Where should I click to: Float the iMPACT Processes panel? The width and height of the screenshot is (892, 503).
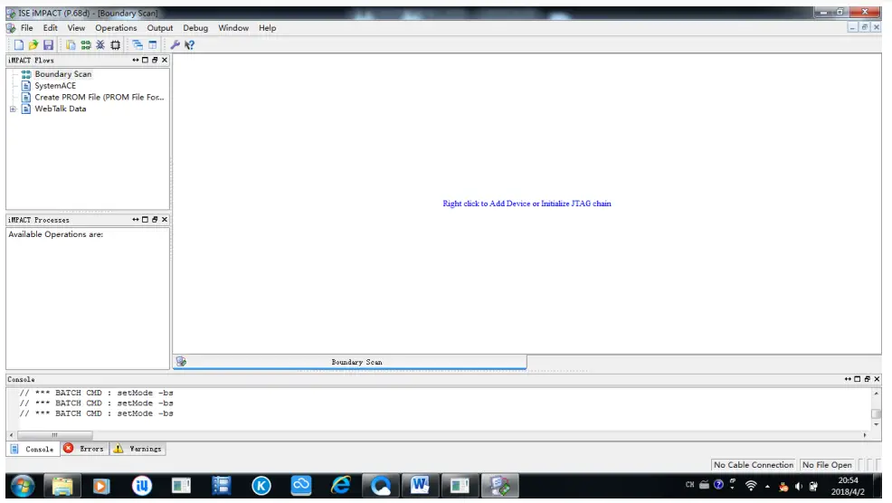[x=155, y=219]
